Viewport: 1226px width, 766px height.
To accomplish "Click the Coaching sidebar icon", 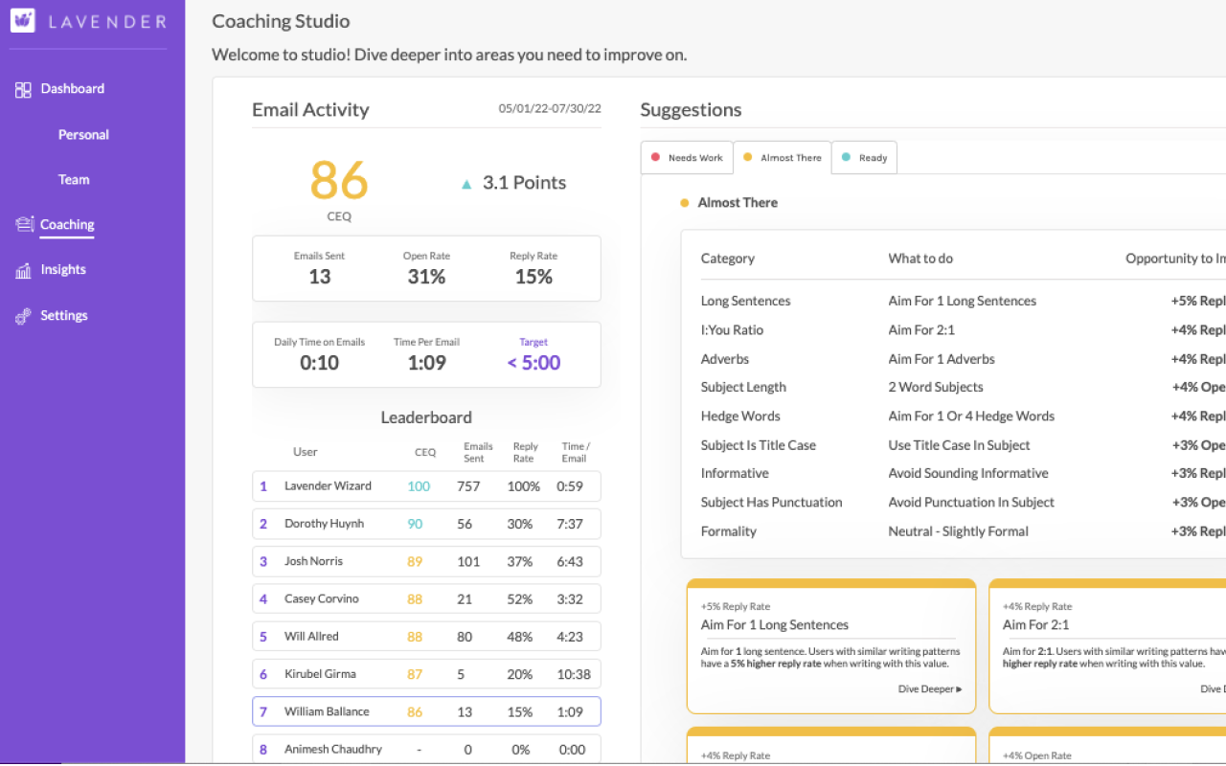I will (x=24, y=224).
